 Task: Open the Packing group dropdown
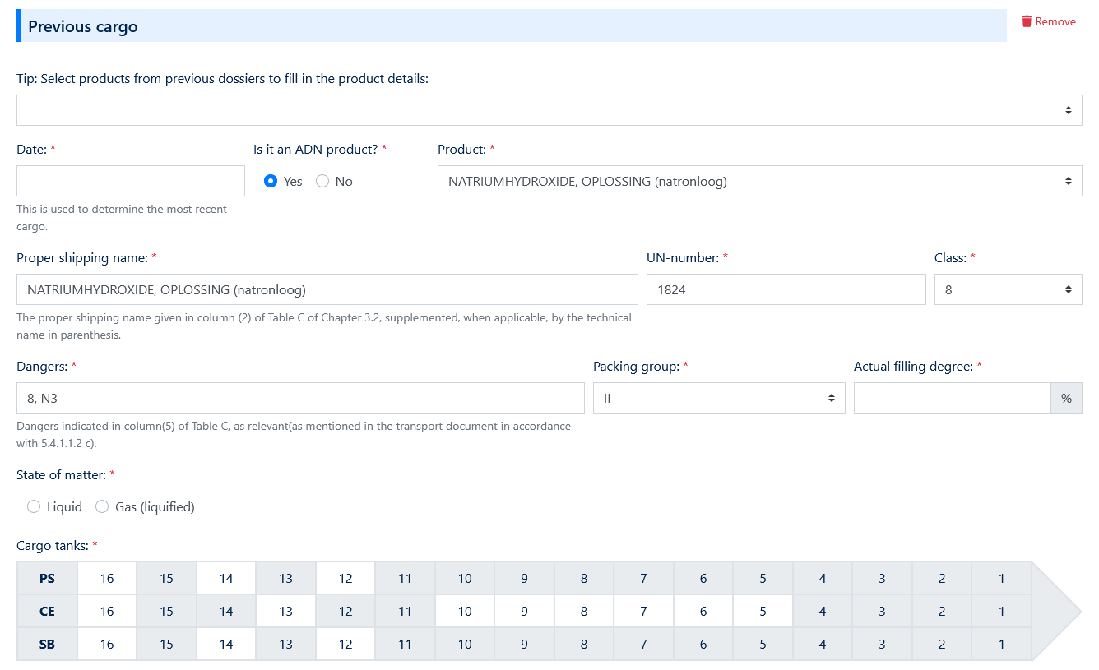click(x=719, y=397)
